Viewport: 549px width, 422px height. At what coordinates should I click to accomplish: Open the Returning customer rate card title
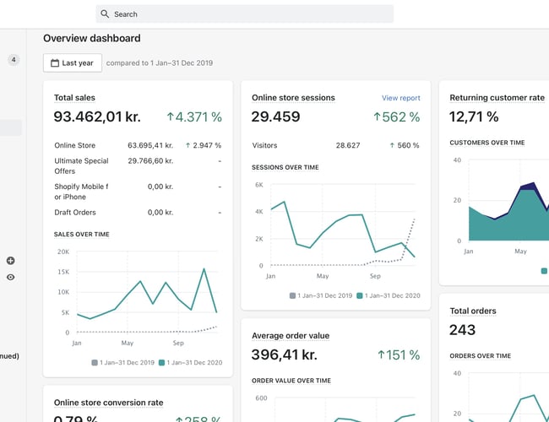coord(497,98)
